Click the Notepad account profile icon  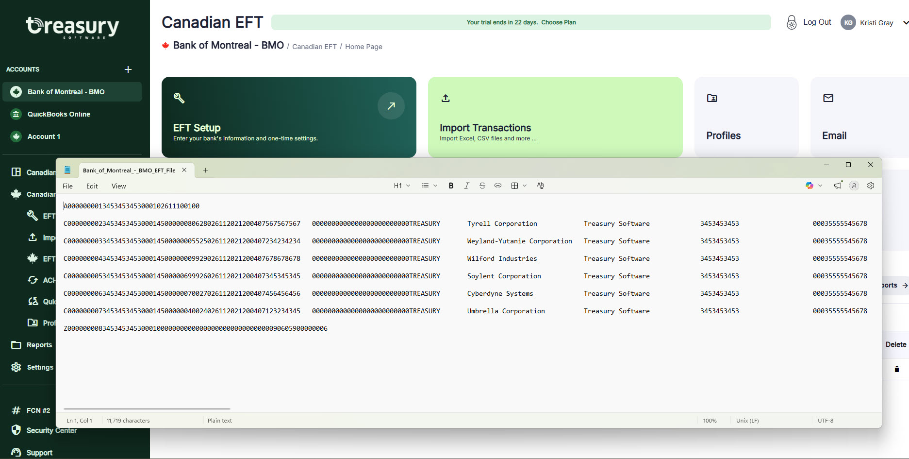pyautogui.click(x=854, y=186)
